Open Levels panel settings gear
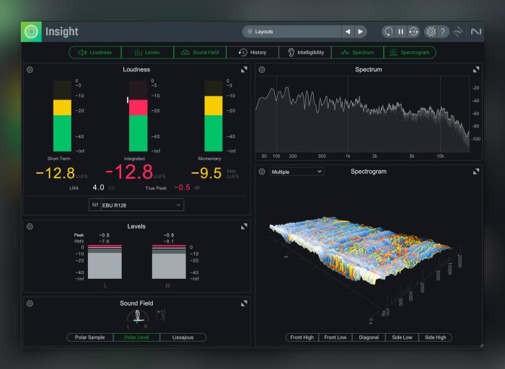The width and height of the screenshot is (505, 369). (x=30, y=226)
